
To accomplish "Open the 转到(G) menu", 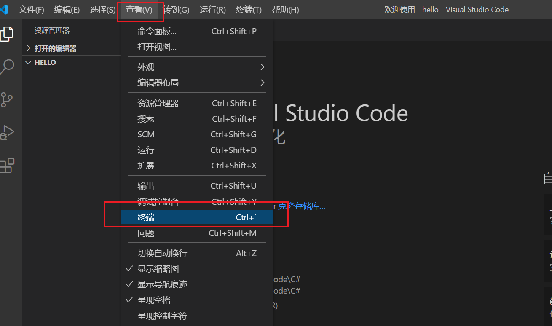I will point(176,10).
